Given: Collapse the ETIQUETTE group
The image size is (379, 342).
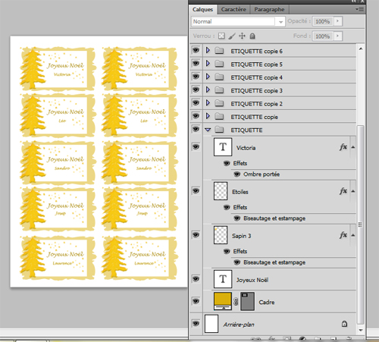Looking at the screenshot, I should [x=208, y=130].
